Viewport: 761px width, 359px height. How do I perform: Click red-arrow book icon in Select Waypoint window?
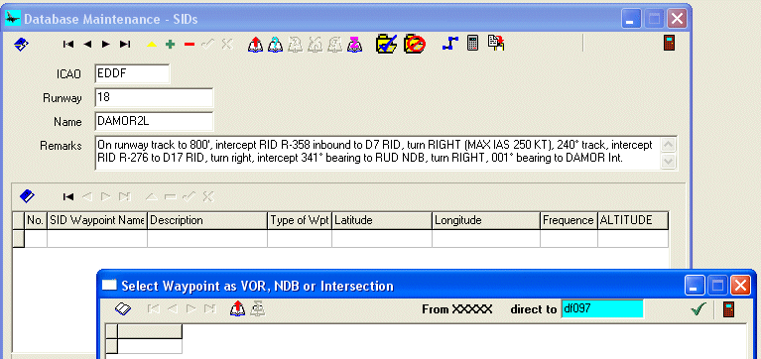tap(237, 308)
